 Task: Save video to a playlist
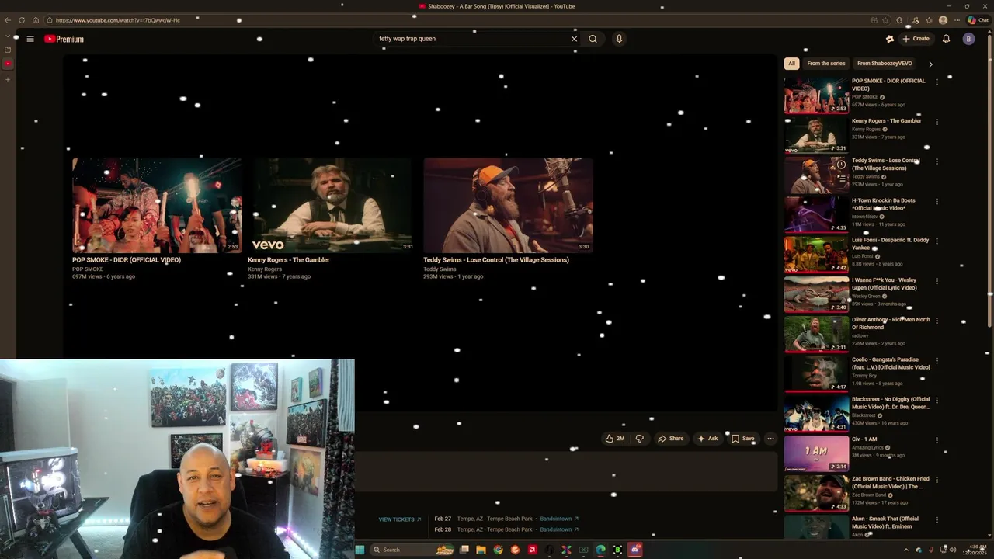click(x=742, y=439)
